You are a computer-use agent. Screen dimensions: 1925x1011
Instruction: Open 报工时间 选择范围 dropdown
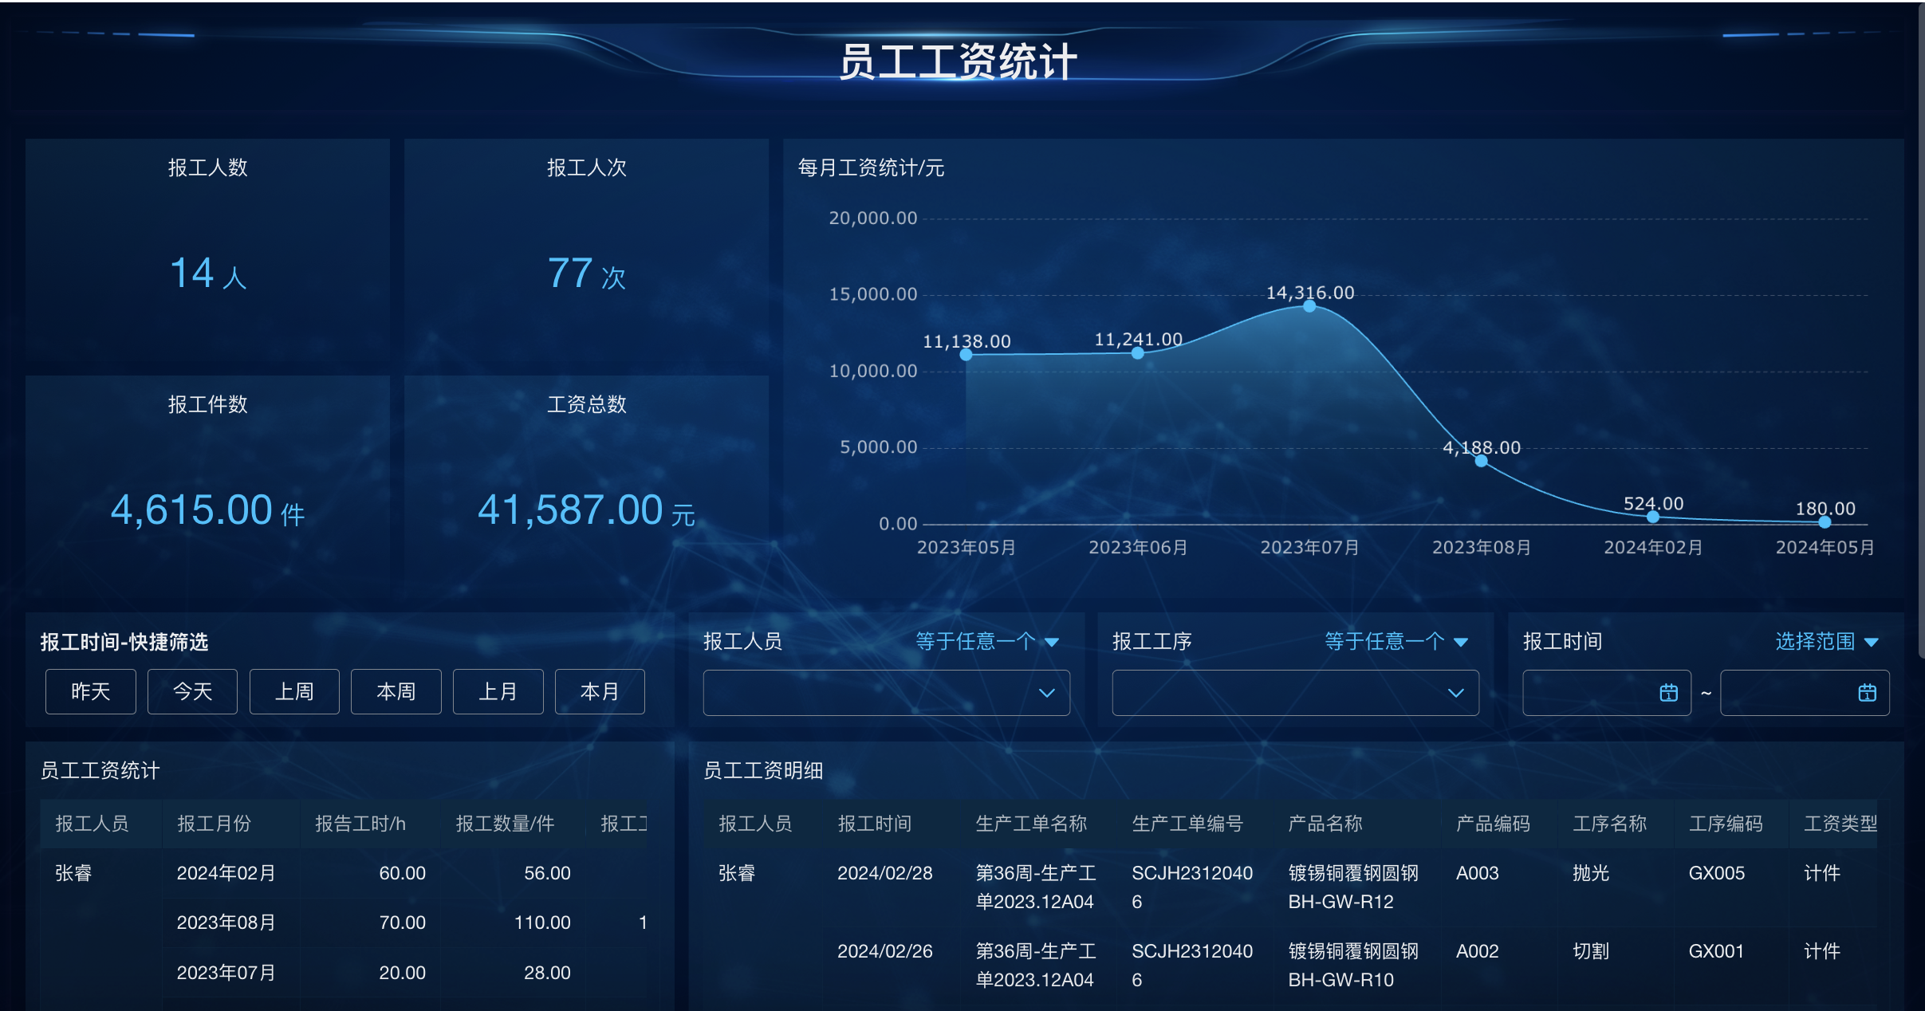point(1827,641)
